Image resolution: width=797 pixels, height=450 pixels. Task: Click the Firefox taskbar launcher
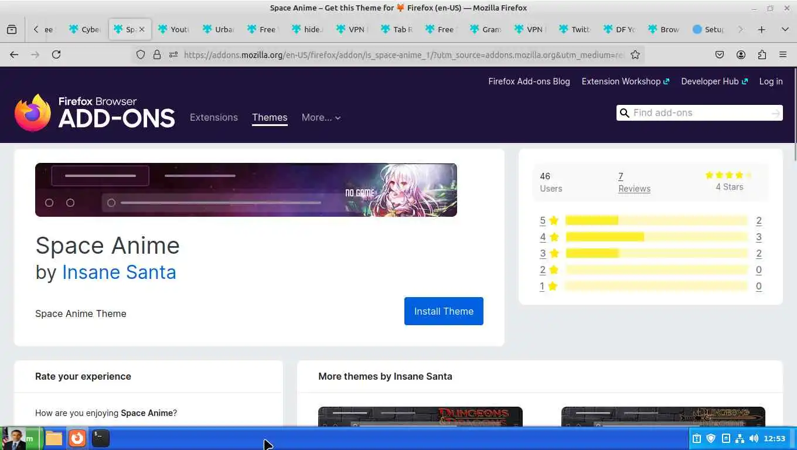77,438
